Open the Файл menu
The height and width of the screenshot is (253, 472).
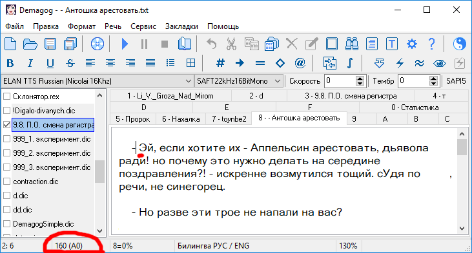point(14,26)
